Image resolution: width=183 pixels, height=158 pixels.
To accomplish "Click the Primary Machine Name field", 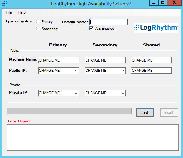I will point(58,60).
